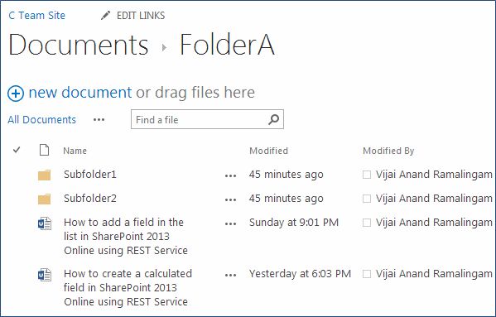The width and height of the screenshot is (496, 317).
Task: Toggle the select-all checkmark in header
Action: [x=17, y=150]
